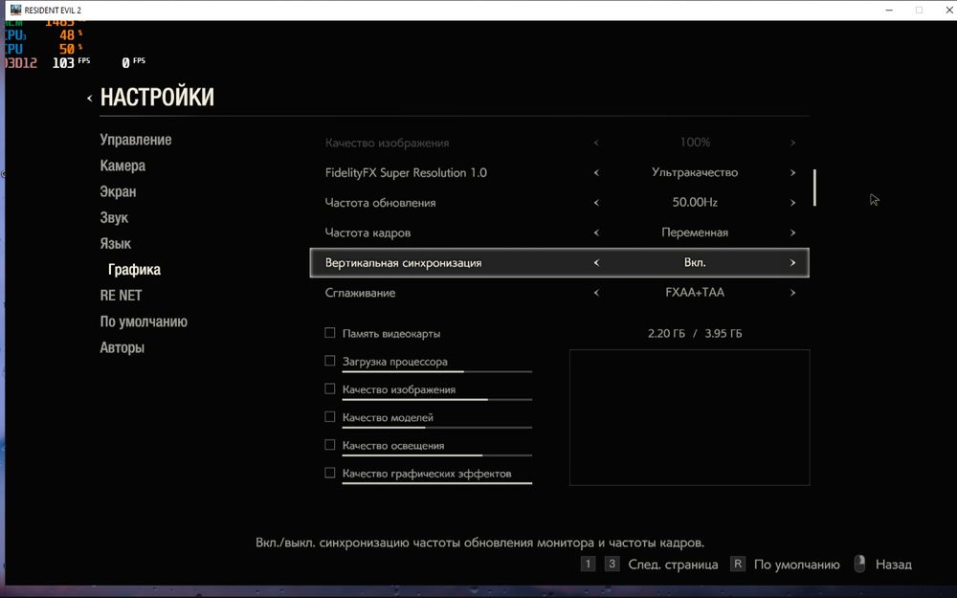Select the Частота обновления row label
Screen dimensions: 957x598
[x=380, y=203]
